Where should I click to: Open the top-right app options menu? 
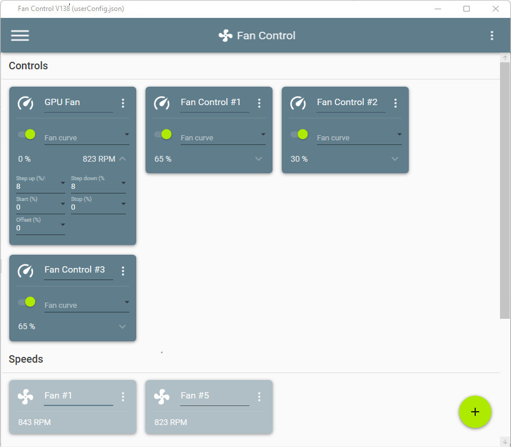pos(492,36)
